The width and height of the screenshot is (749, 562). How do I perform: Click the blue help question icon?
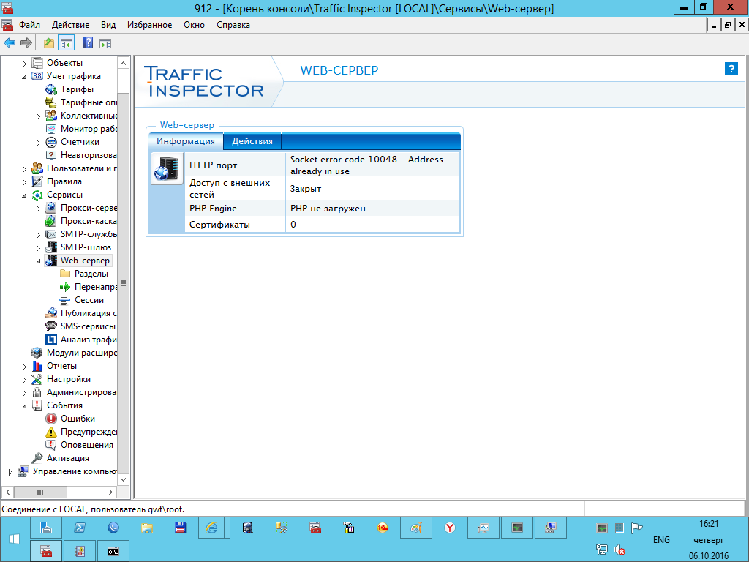[x=731, y=69]
